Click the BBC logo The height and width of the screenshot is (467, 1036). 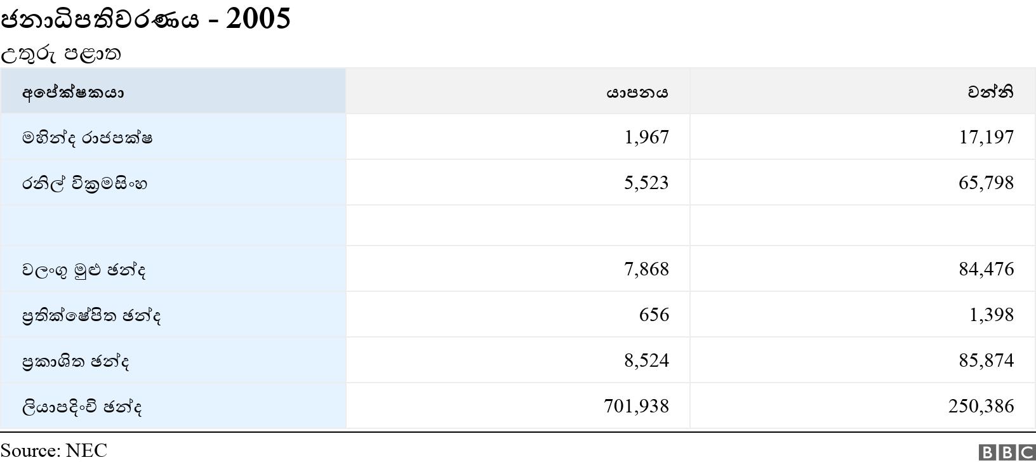click(1007, 452)
